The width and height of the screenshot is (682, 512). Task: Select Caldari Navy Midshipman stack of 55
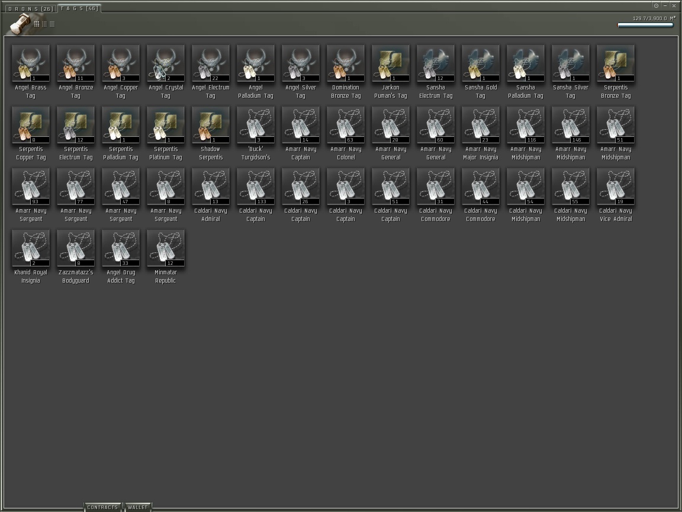click(x=571, y=187)
